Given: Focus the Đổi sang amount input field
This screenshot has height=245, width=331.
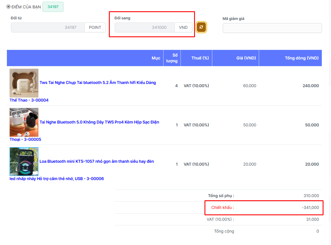Looking at the screenshot, I should click(x=144, y=27).
